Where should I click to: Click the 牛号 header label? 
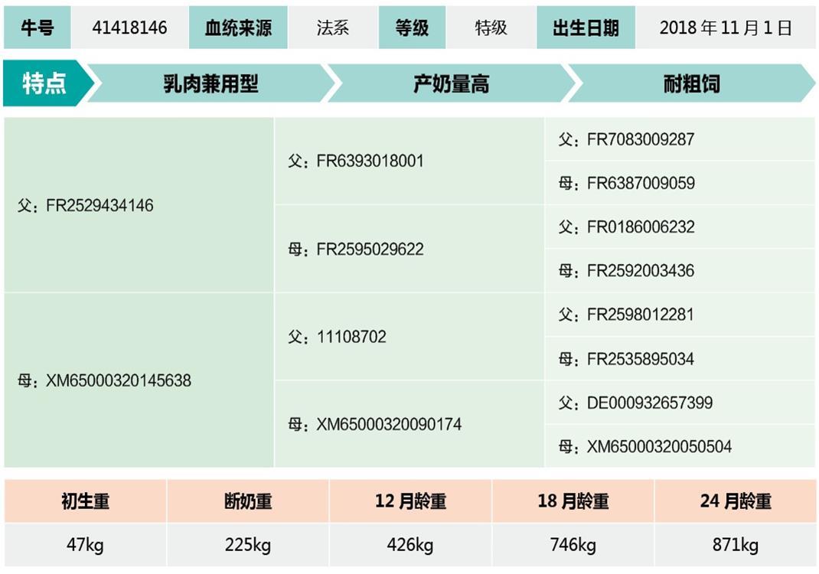click(37, 28)
